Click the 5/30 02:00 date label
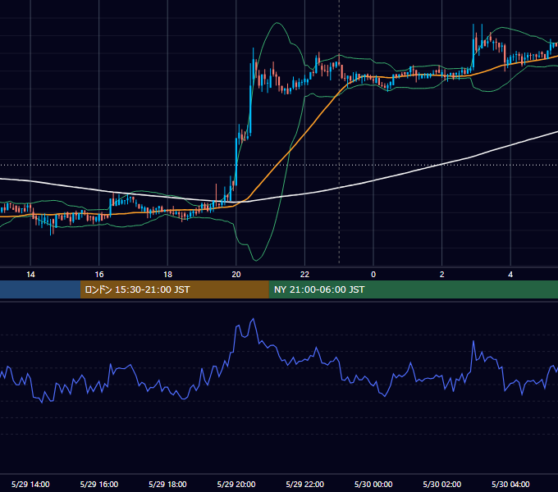This screenshot has height=492, width=558. (x=442, y=484)
